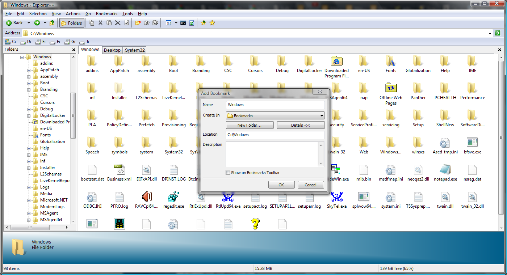Open Properties via the checkmark sheet icon

tap(126, 23)
